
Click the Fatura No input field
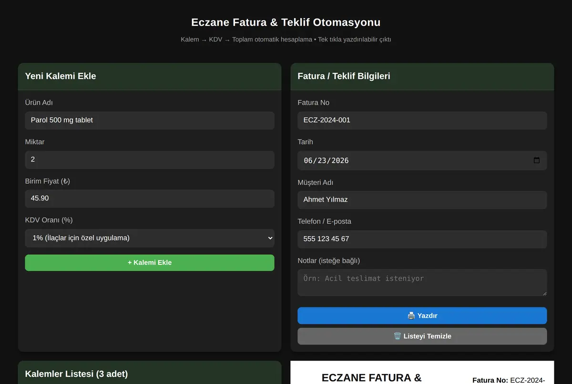pyautogui.click(x=422, y=120)
